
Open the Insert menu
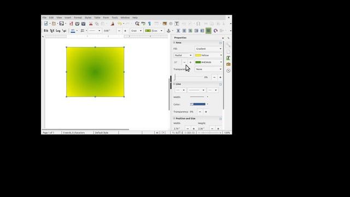click(x=68, y=18)
